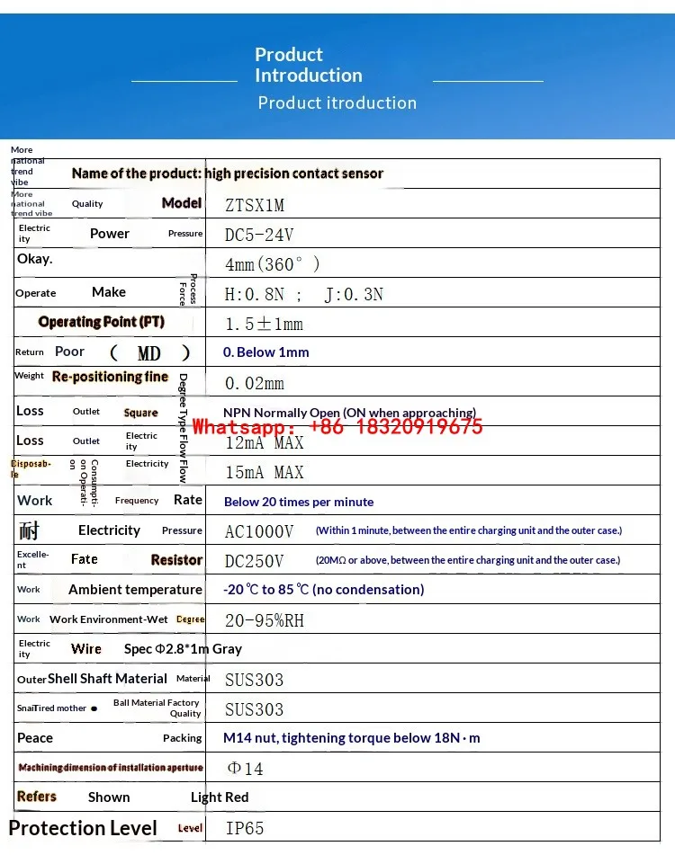Screen dimensions: 675x855
Task: Click 'M14 nut, tightening torque below 18N·m'
Action: coord(352,738)
